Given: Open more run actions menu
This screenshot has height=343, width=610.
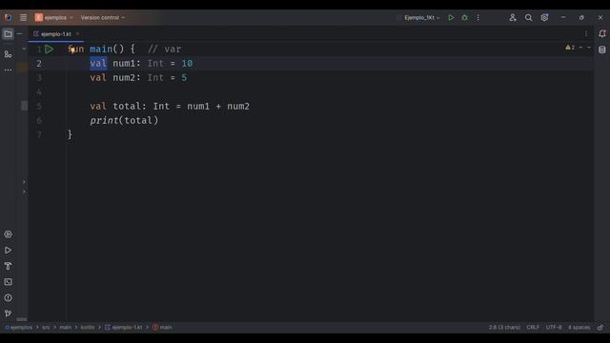Looking at the screenshot, I should [x=478, y=17].
